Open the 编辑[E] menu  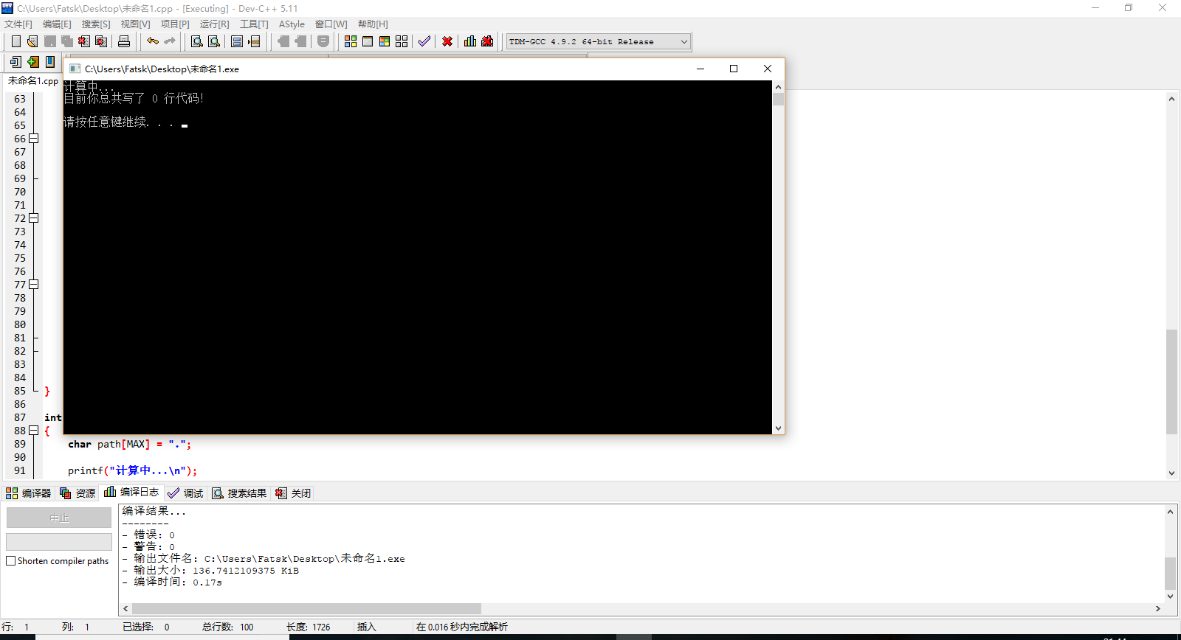coord(57,24)
